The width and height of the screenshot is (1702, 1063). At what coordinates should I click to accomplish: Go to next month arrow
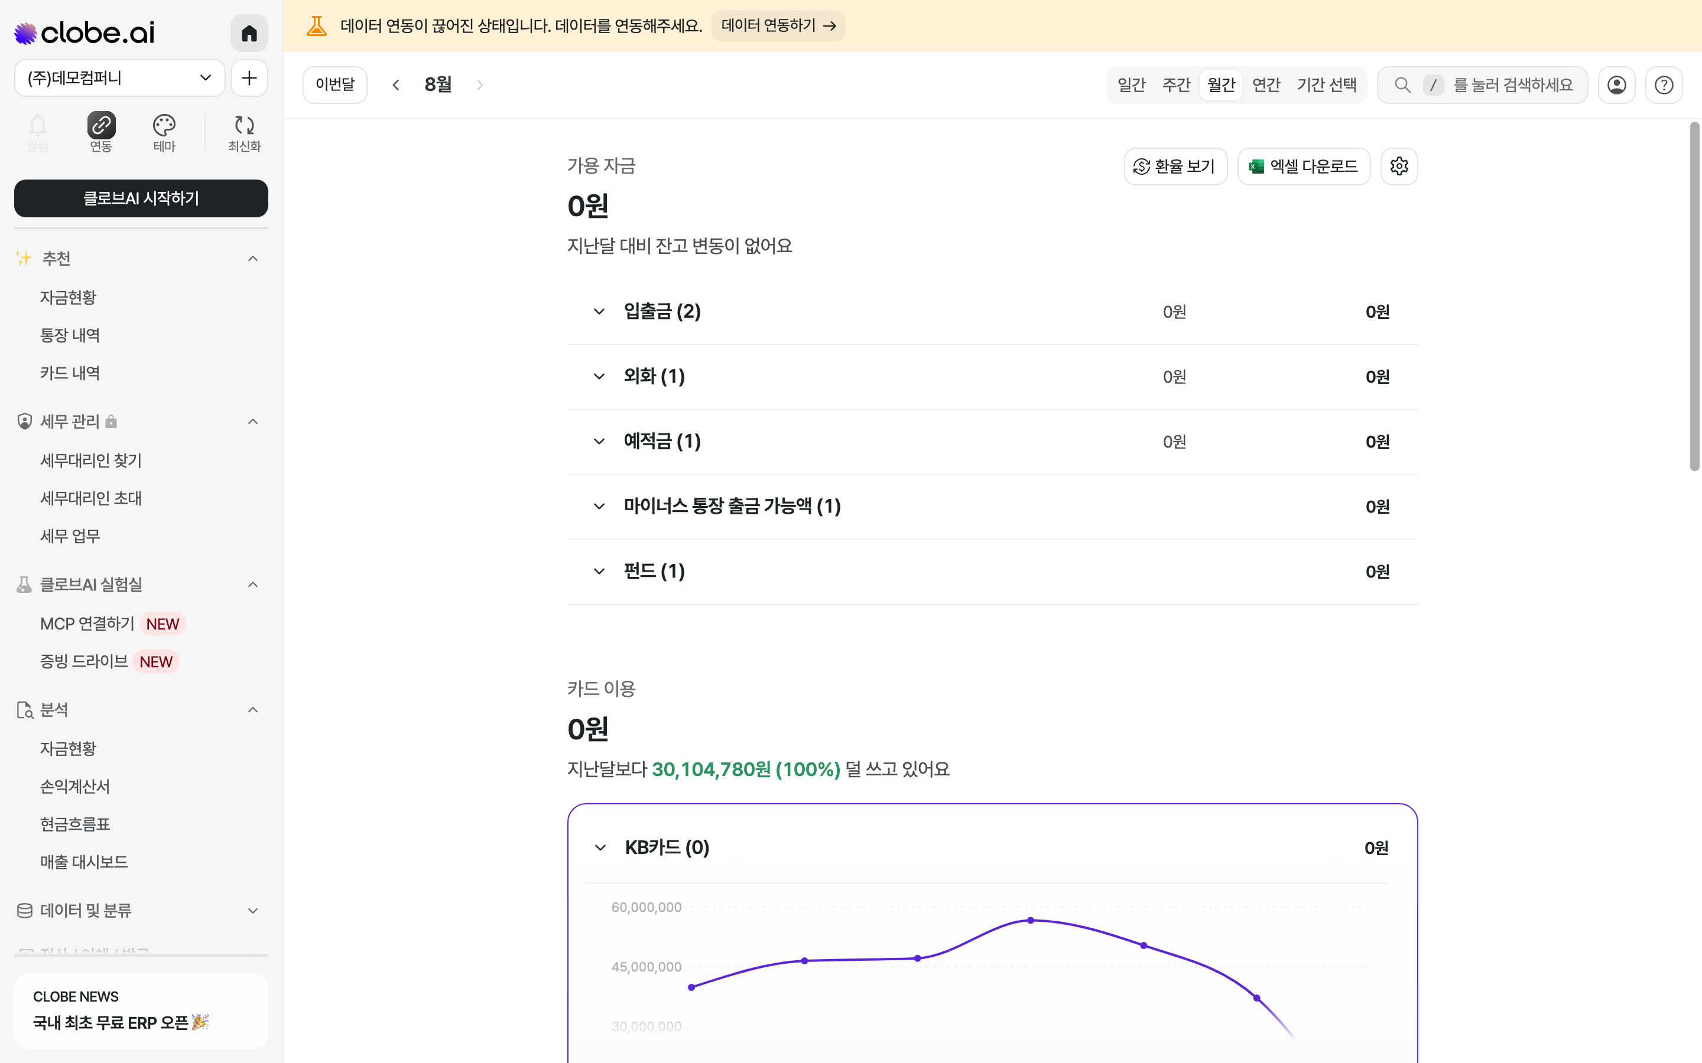(480, 85)
